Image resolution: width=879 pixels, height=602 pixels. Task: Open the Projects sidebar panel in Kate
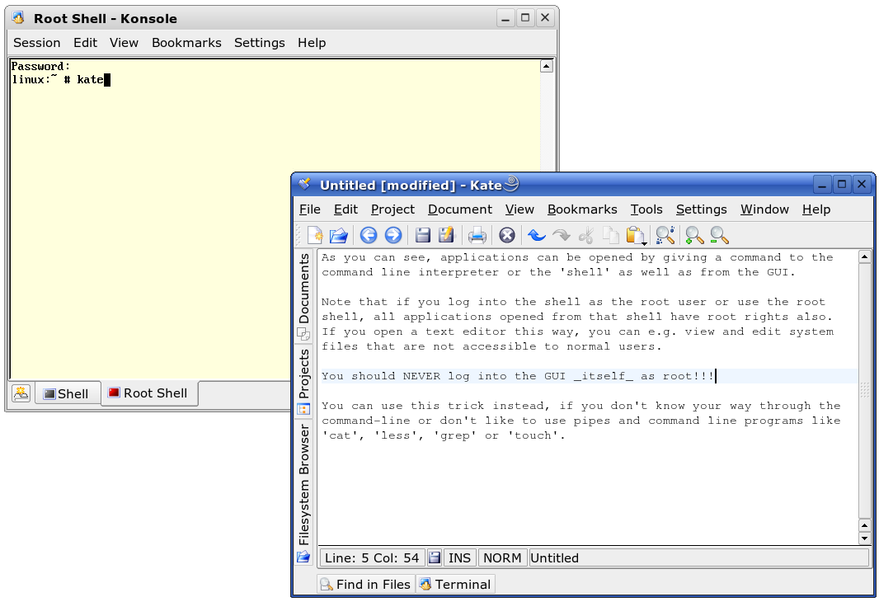pos(303,381)
